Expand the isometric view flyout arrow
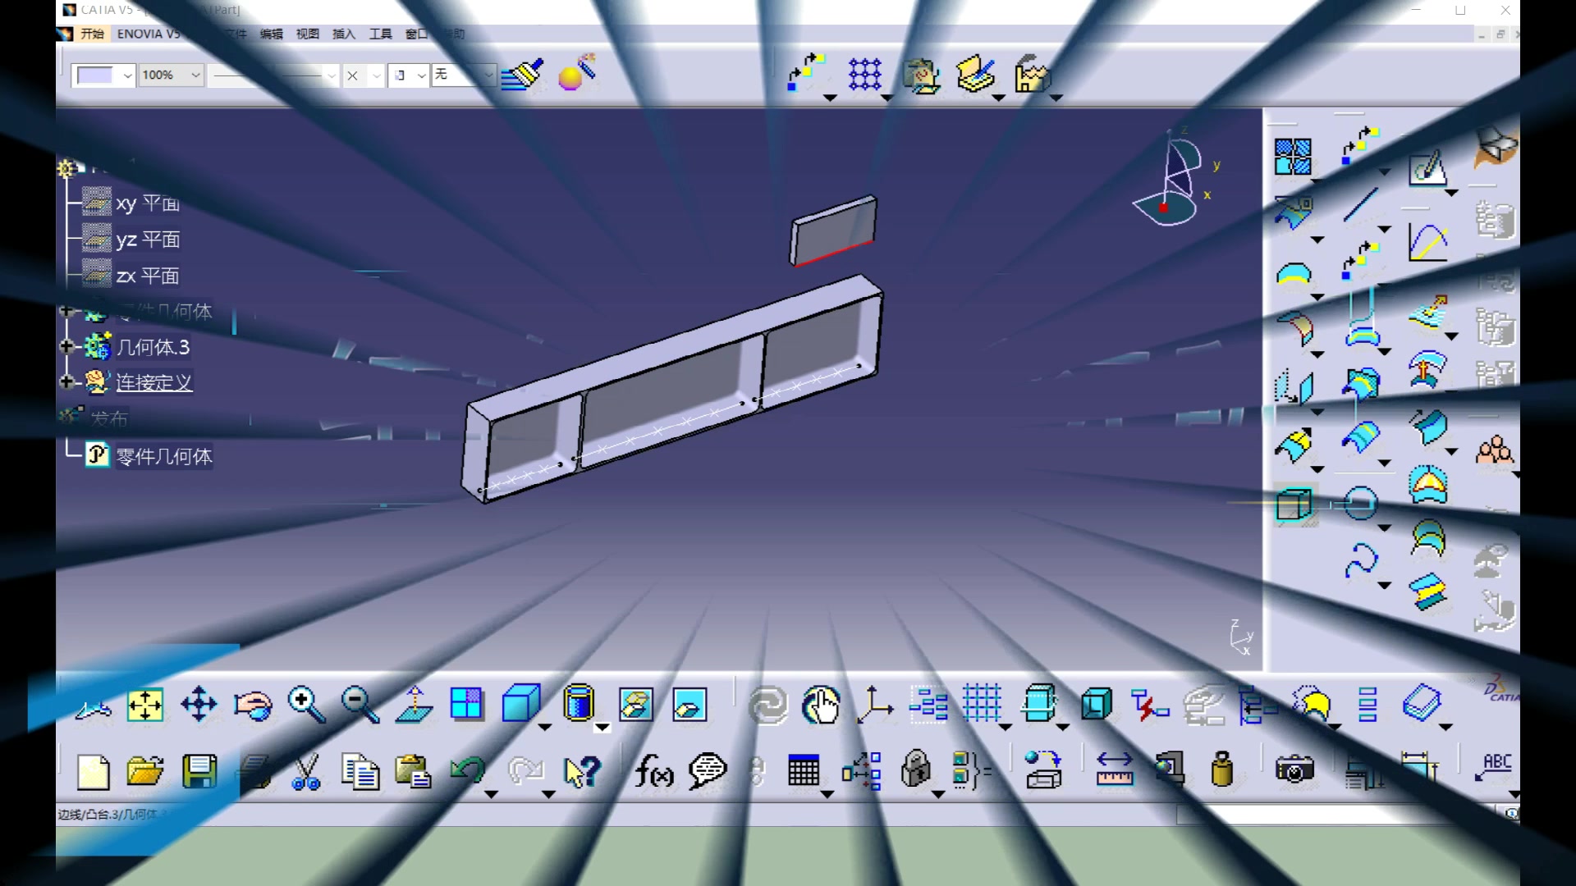Viewport: 1576px width, 886px height. click(x=545, y=727)
